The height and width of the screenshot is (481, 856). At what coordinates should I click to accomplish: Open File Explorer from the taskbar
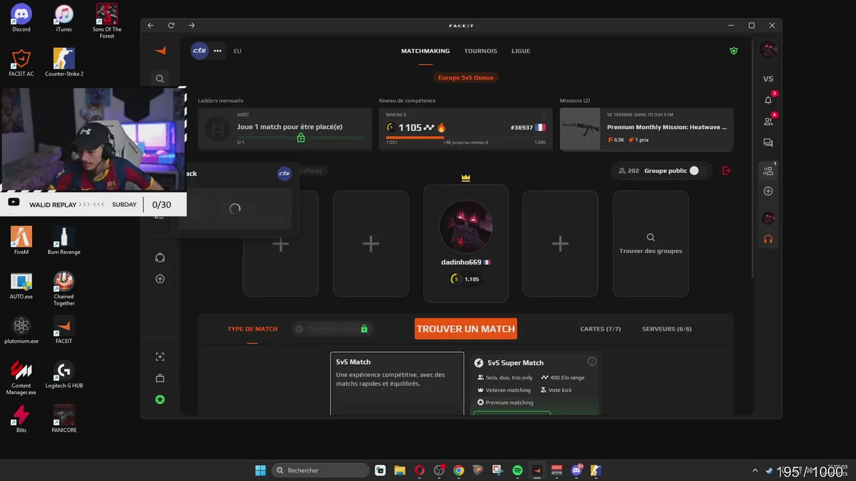[400, 470]
